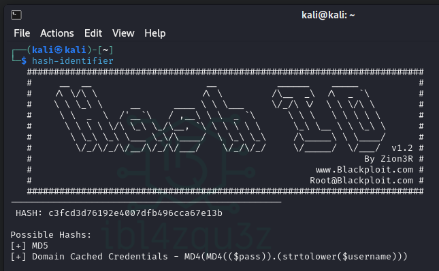This screenshot has width=439, height=271.
Task: Click the Kali symbol in the prompt
Action: tap(59, 50)
